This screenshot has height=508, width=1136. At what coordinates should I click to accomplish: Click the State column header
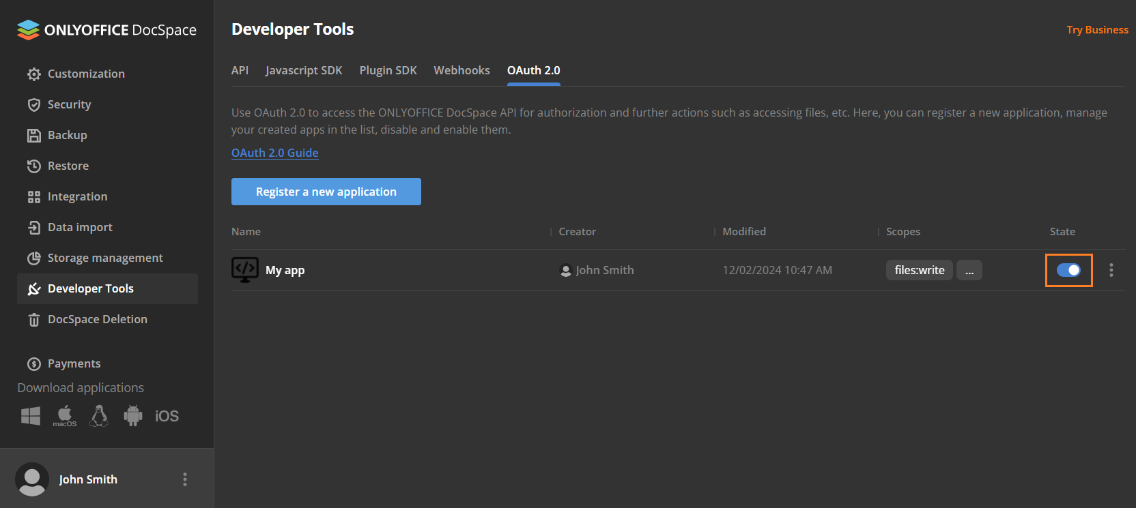[x=1062, y=232]
